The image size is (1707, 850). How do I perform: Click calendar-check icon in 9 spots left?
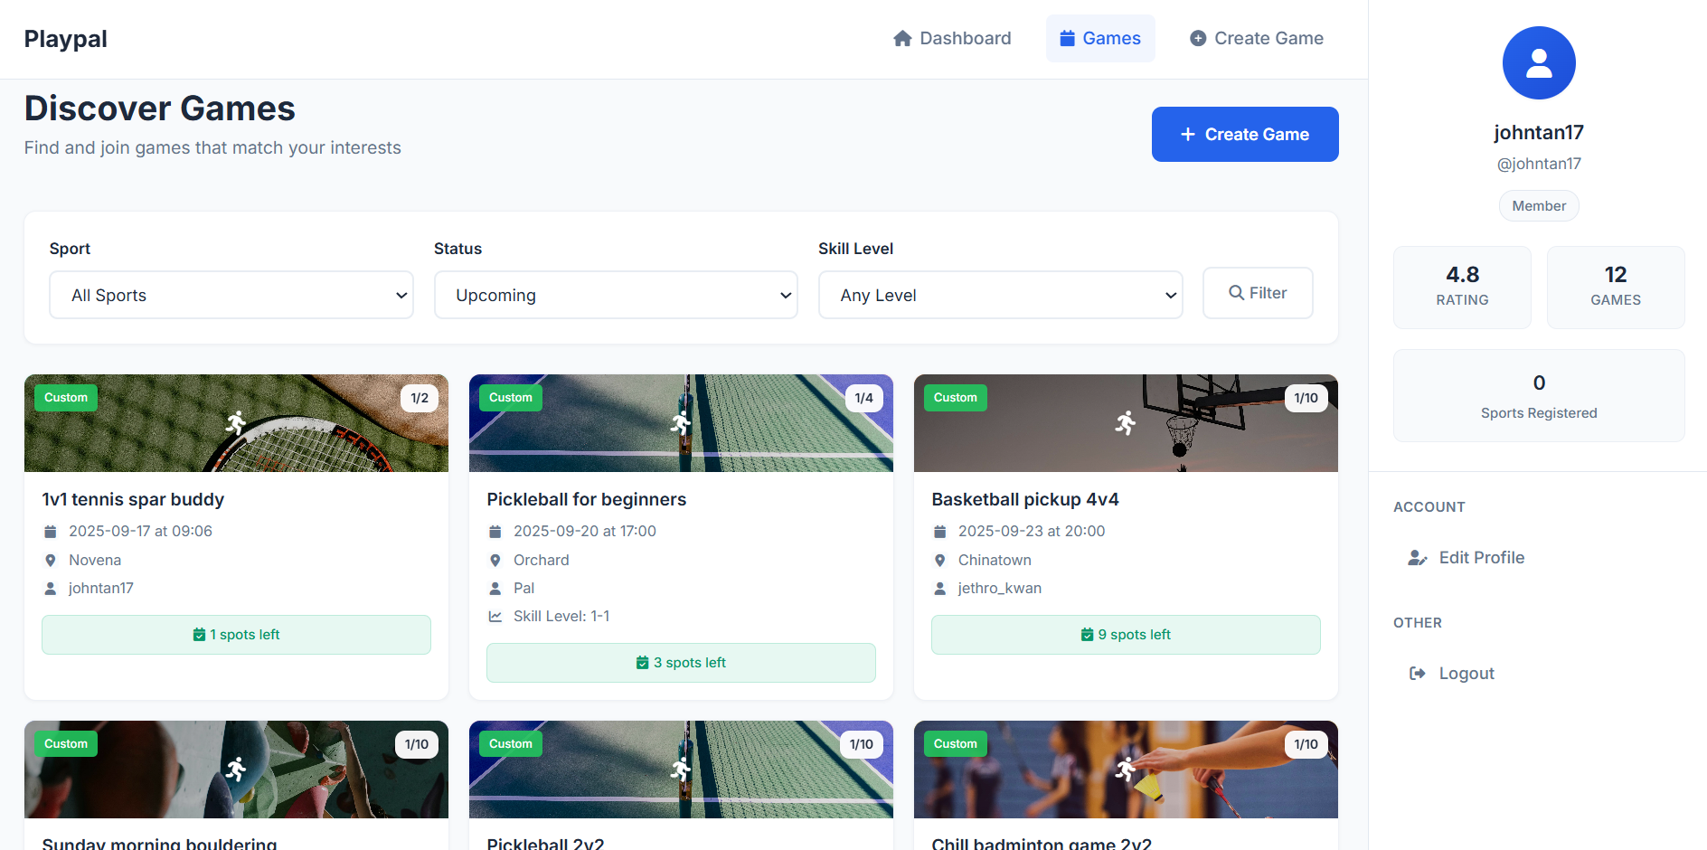pos(1088,635)
